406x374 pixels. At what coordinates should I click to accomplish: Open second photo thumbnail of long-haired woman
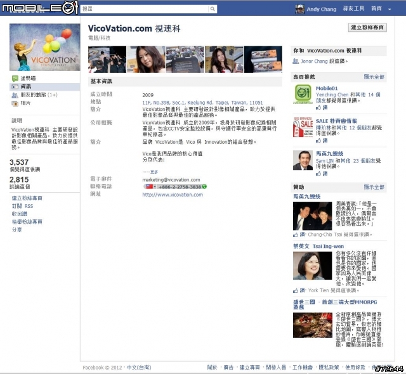[146, 60]
